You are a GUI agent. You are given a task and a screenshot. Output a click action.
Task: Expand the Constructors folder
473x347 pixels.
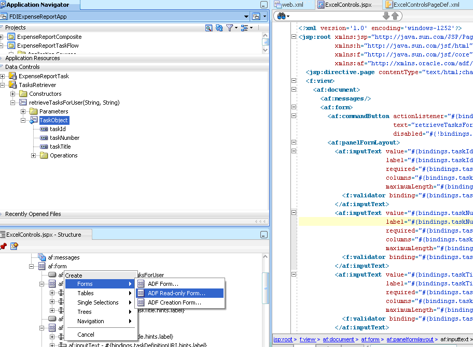pos(13,94)
